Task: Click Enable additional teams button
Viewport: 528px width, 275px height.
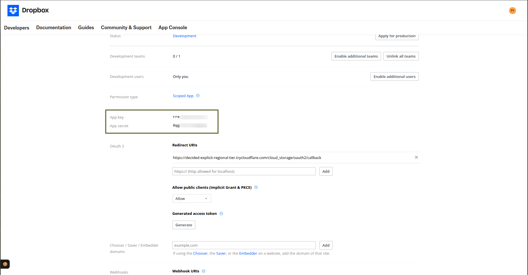Action: (x=356, y=56)
